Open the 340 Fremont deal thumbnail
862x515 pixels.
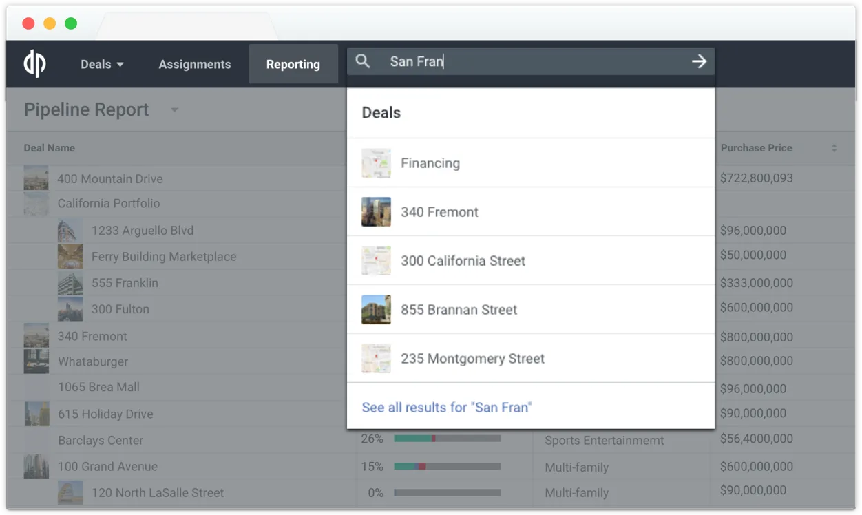point(376,211)
